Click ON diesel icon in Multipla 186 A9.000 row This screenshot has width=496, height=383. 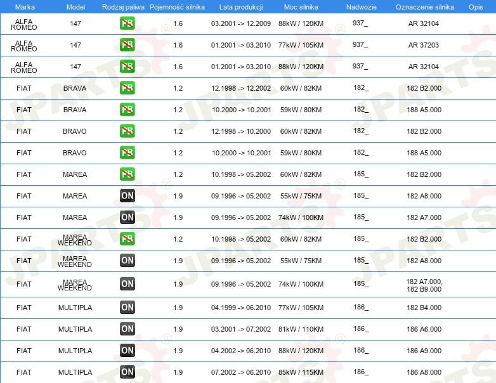tap(127, 351)
